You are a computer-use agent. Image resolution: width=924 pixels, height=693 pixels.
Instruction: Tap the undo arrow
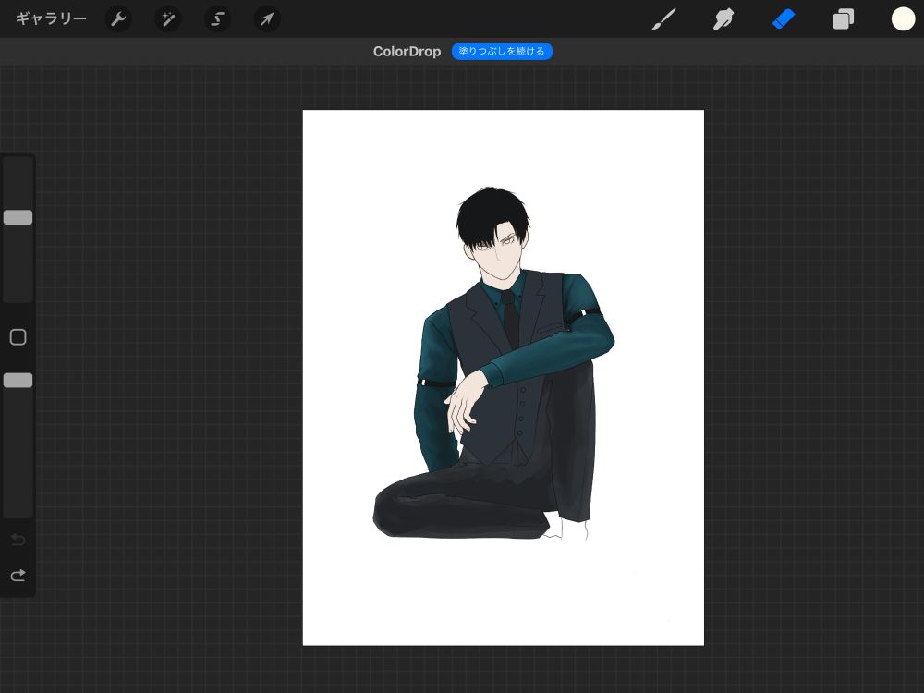click(18, 540)
